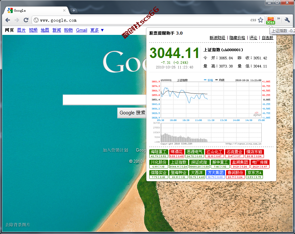Select the 京东方A stock tile
The height and width of the screenshot is (234, 295).
pos(254,174)
